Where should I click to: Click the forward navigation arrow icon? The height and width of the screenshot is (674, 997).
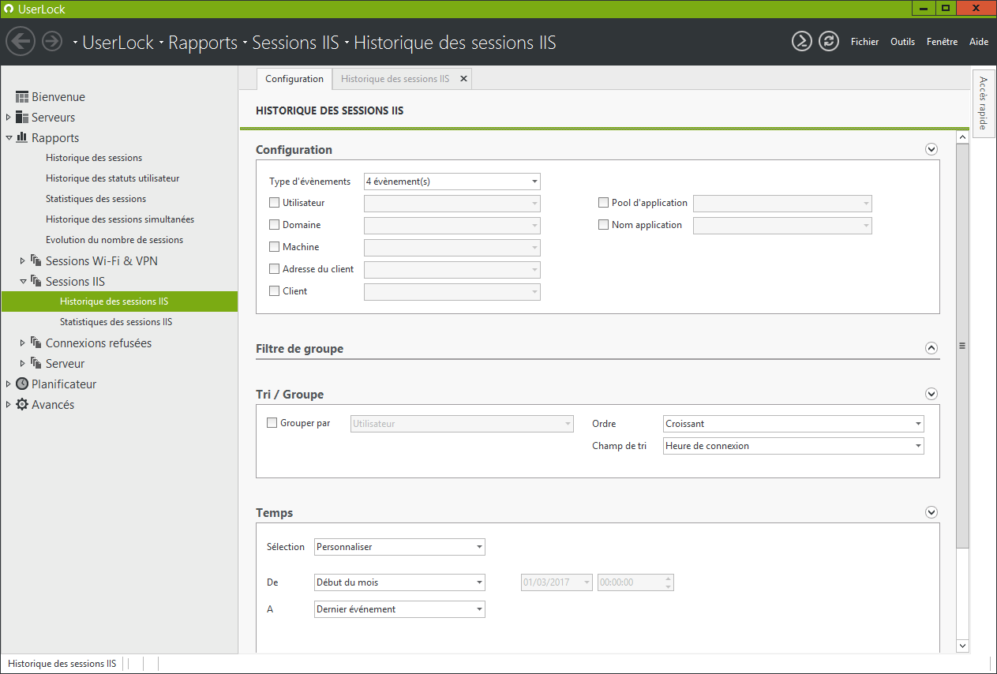(52, 41)
